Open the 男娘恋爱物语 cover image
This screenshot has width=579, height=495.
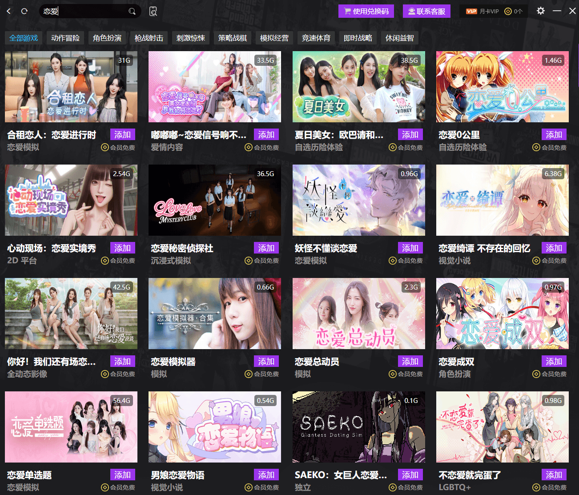coord(215,427)
